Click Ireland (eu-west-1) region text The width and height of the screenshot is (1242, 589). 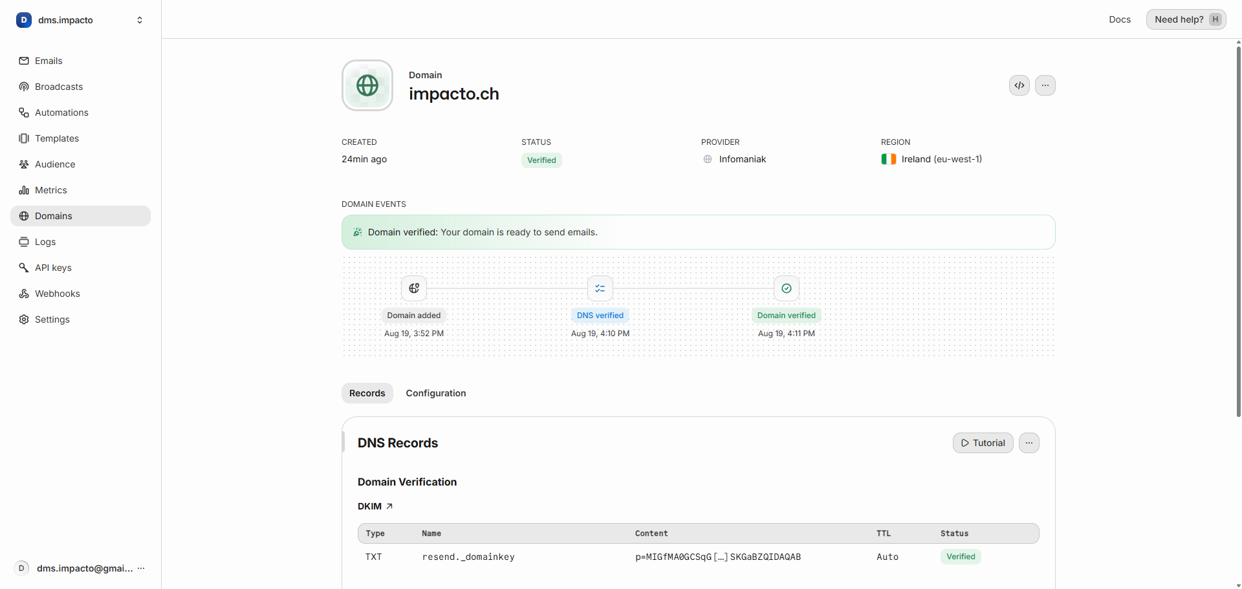(942, 159)
